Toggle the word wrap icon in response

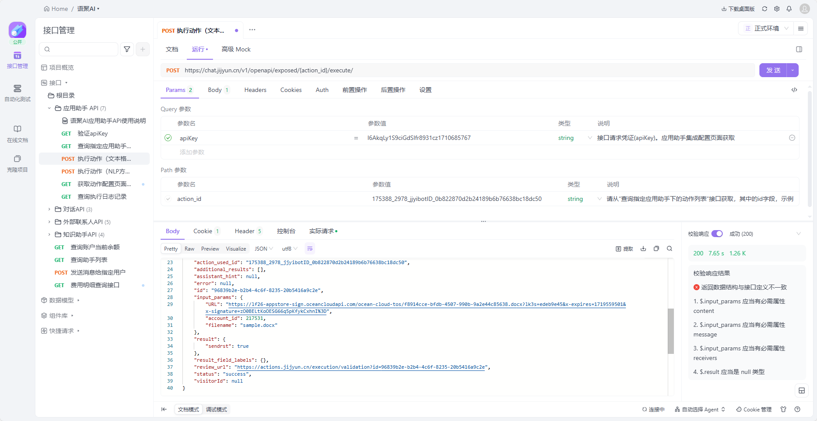click(310, 249)
